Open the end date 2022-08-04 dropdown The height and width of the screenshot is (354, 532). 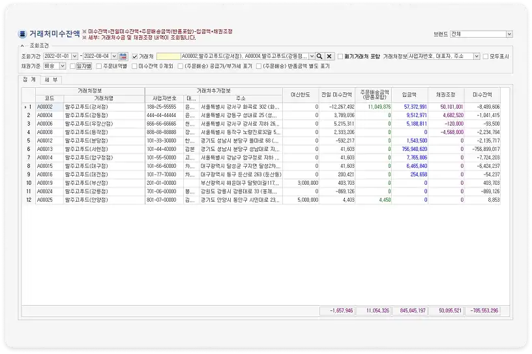pos(114,56)
